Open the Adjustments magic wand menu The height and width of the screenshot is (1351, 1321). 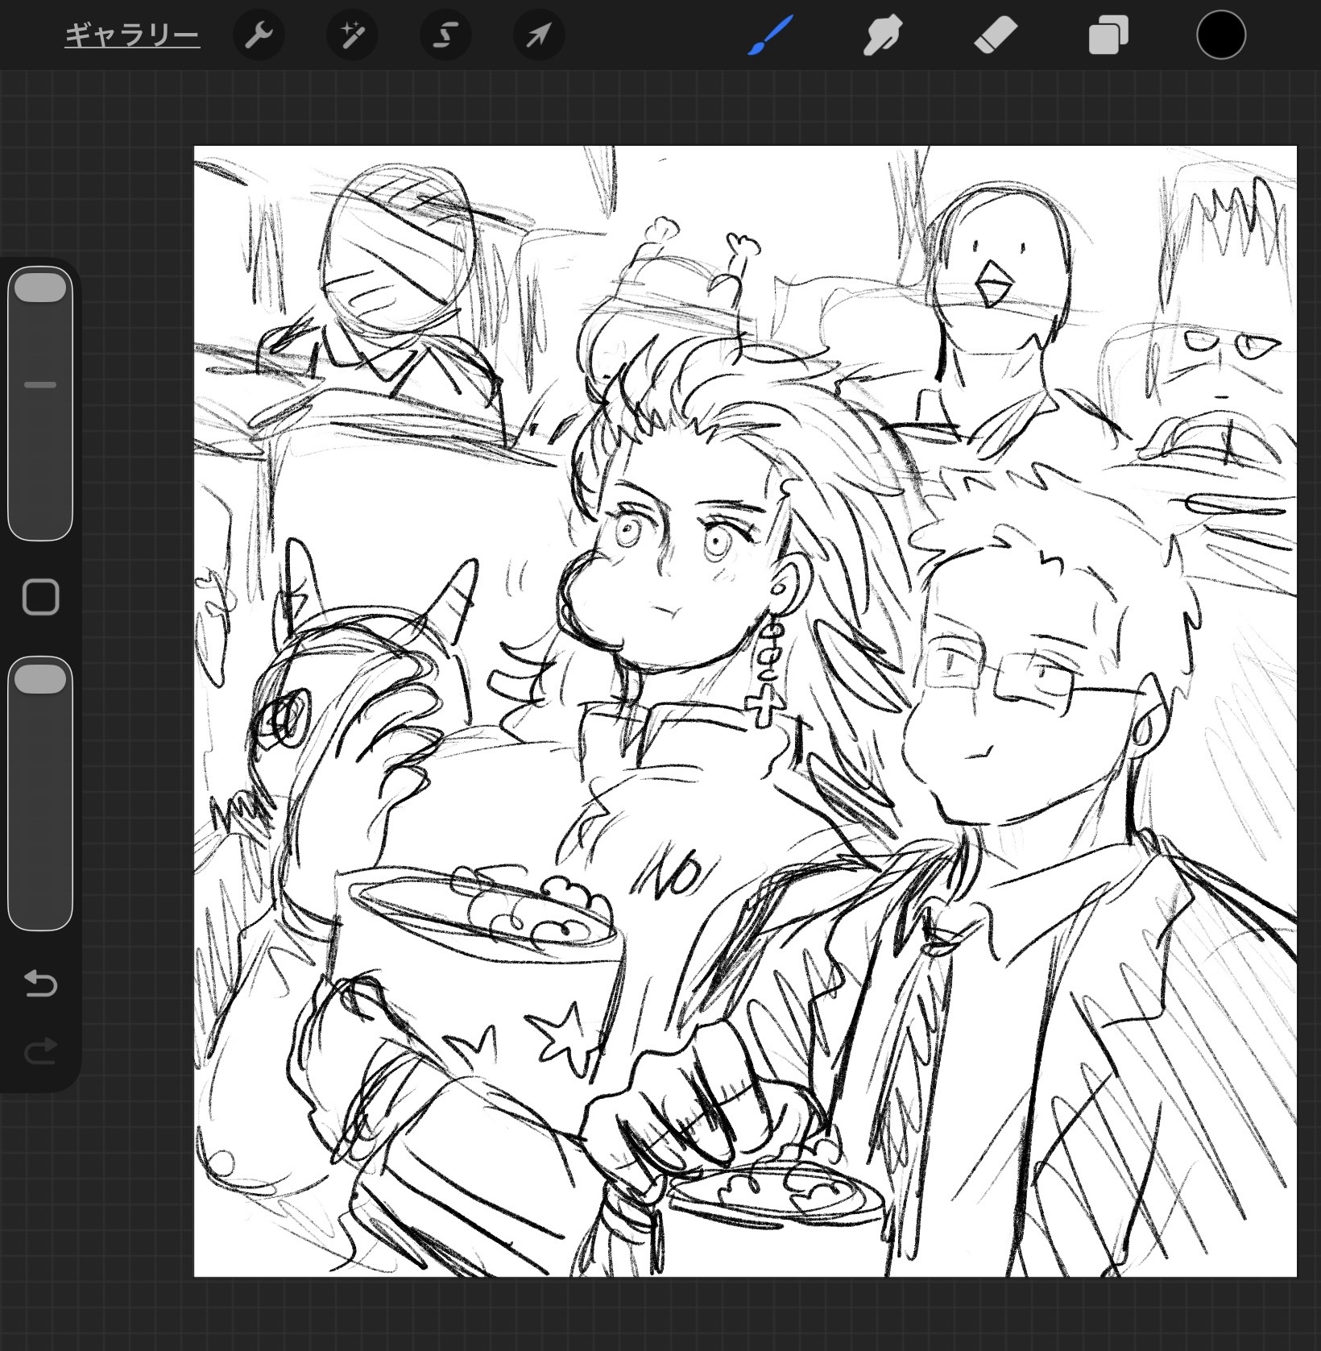coord(352,36)
